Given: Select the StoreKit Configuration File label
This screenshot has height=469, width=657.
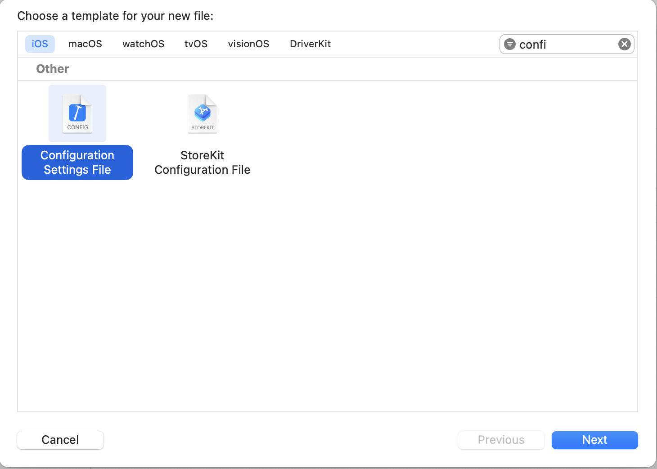Looking at the screenshot, I should pos(202,162).
